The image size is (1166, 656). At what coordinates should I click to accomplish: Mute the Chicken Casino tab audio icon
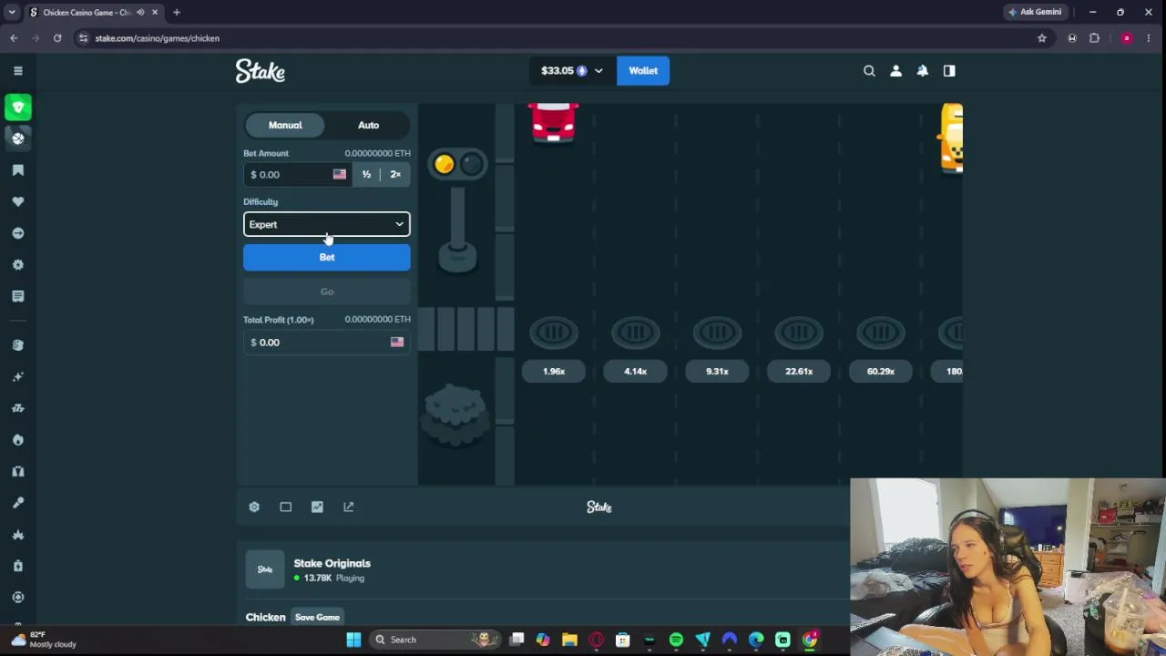pyautogui.click(x=140, y=12)
